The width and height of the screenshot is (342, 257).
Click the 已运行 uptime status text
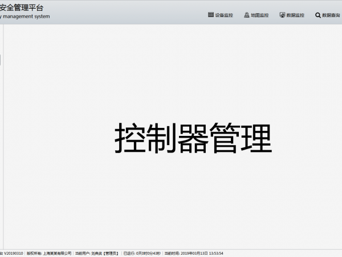(x=142, y=253)
